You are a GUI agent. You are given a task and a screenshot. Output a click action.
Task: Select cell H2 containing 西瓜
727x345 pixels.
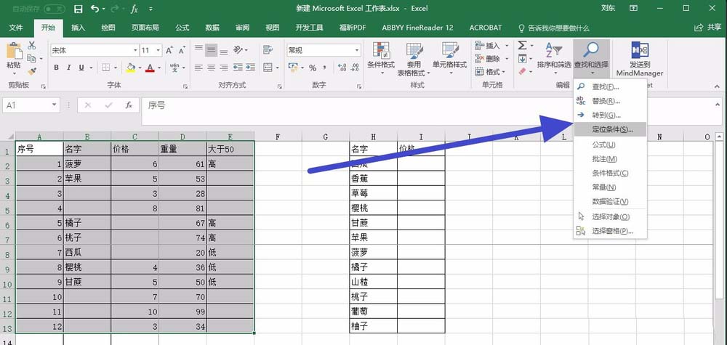click(x=373, y=163)
